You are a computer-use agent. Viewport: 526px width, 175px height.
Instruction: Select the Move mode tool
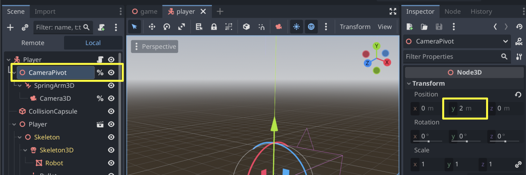pos(152,27)
